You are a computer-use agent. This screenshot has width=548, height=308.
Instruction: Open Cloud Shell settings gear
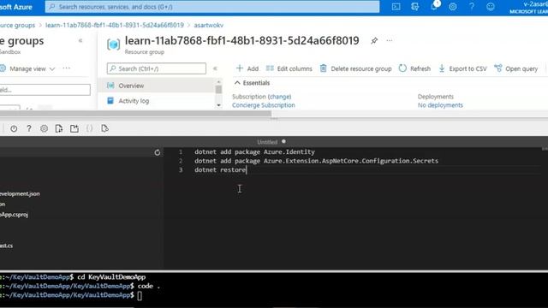44,128
